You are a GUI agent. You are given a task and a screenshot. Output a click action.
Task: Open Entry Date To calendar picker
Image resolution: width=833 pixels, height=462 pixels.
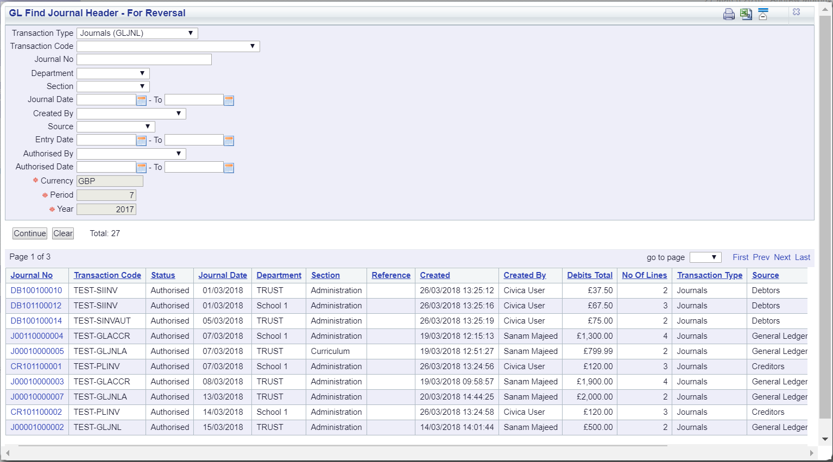point(229,141)
